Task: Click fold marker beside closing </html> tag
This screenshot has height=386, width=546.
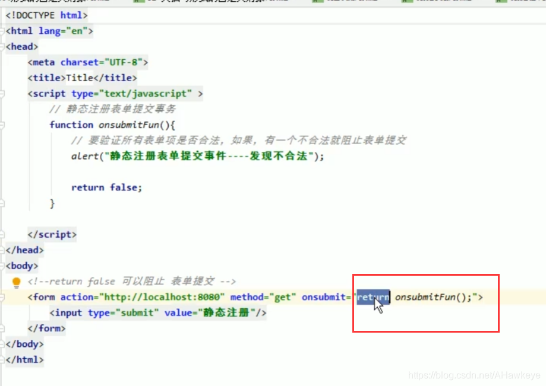Action: click(x=2, y=359)
